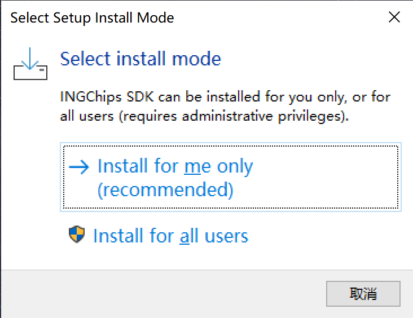Click the underlined 'me' in first option
This screenshot has height=318, width=413.
pyautogui.click(x=197, y=166)
